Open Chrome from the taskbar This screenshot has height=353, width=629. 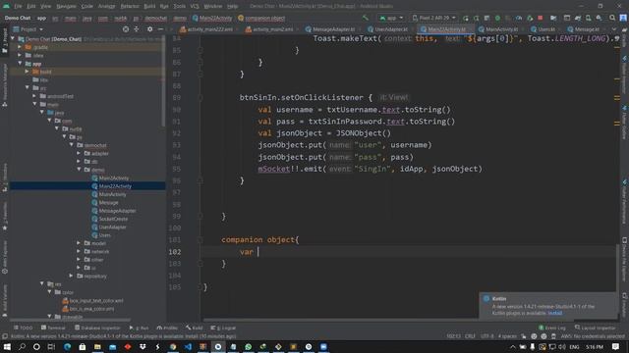click(173, 346)
